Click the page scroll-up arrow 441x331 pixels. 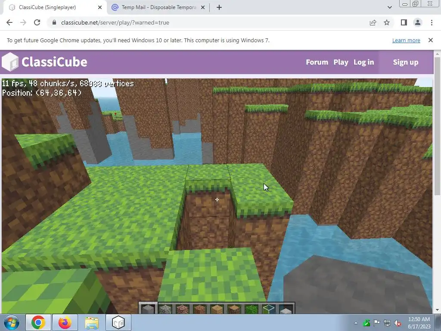(438, 53)
